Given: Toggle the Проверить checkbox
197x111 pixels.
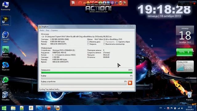Looking at the screenshot, I should coord(104,42).
